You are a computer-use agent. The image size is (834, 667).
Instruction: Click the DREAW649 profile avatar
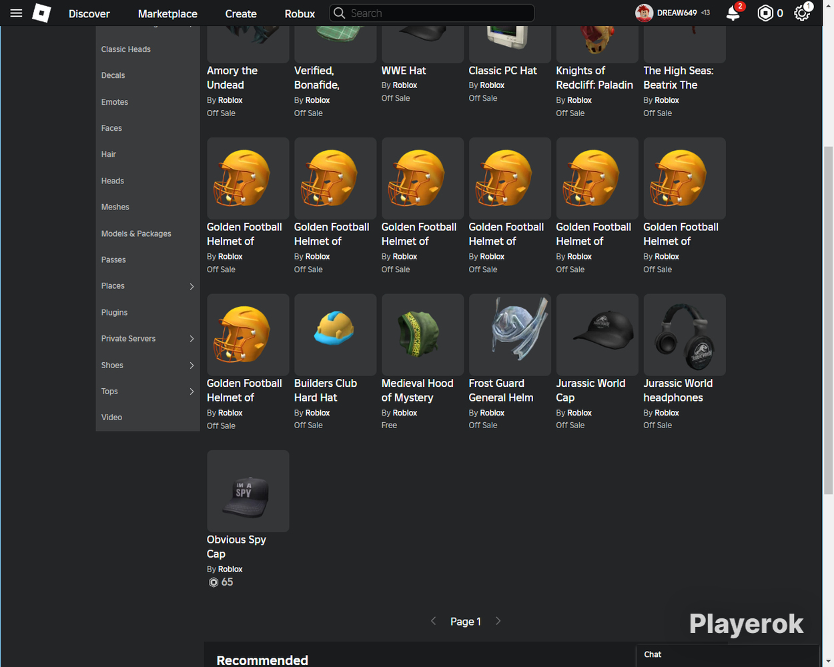[x=644, y=13]
